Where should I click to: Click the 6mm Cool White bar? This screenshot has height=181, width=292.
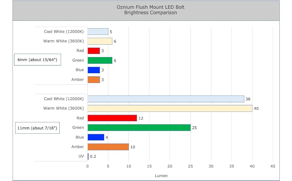click(x=98, y=32)
